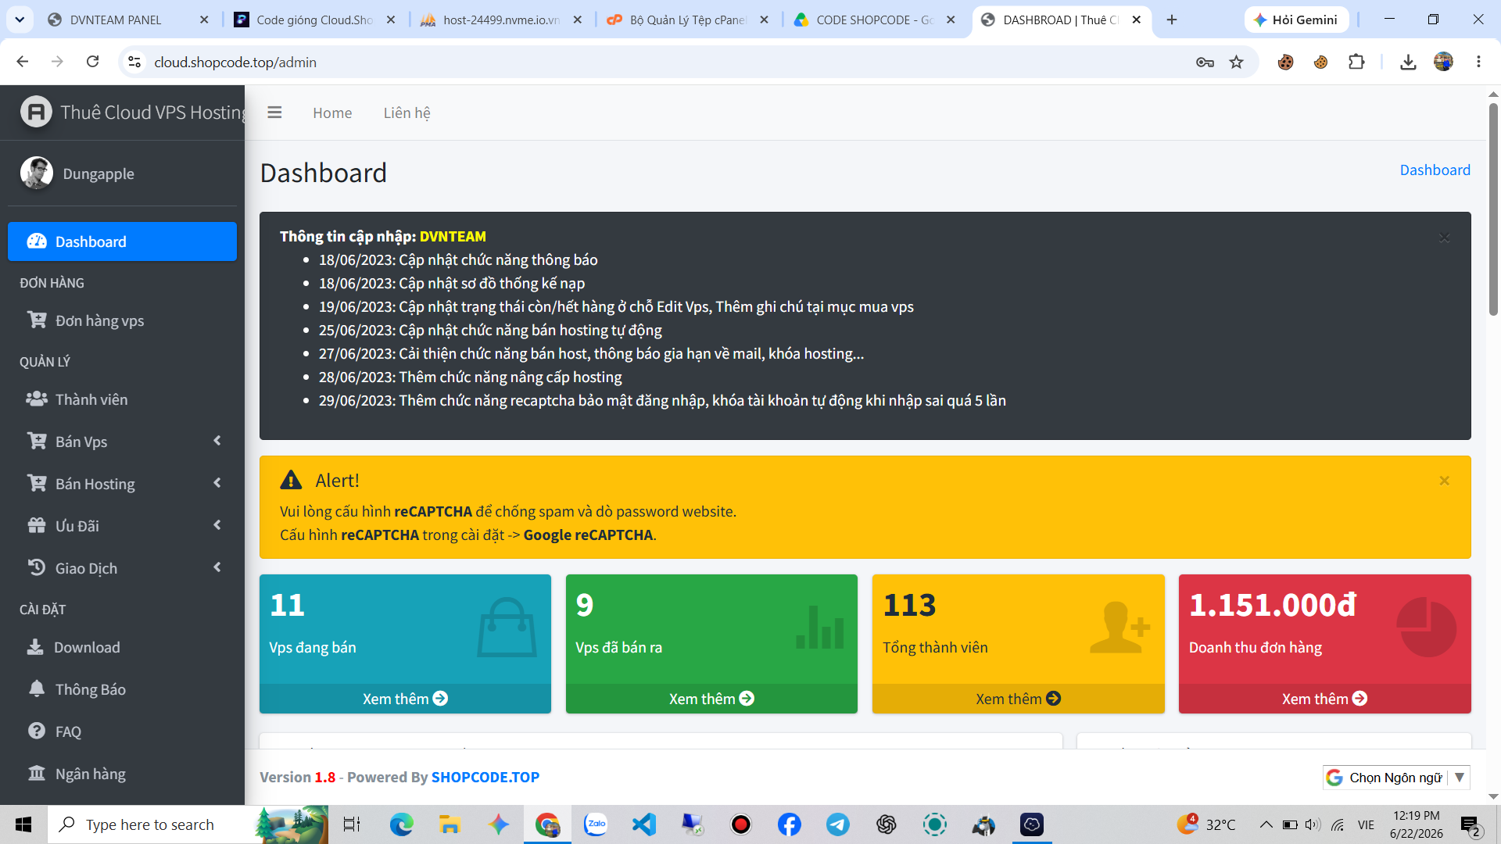Open Ngân hàng bank settings
This screenshot has height=844, width=1501.
[122, 774]
